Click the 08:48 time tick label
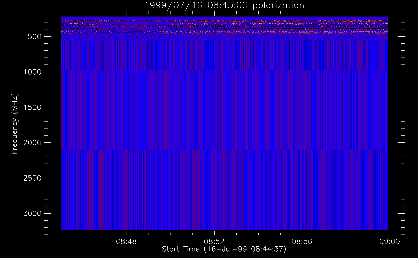418x258 pixels. tap(126, 242)
